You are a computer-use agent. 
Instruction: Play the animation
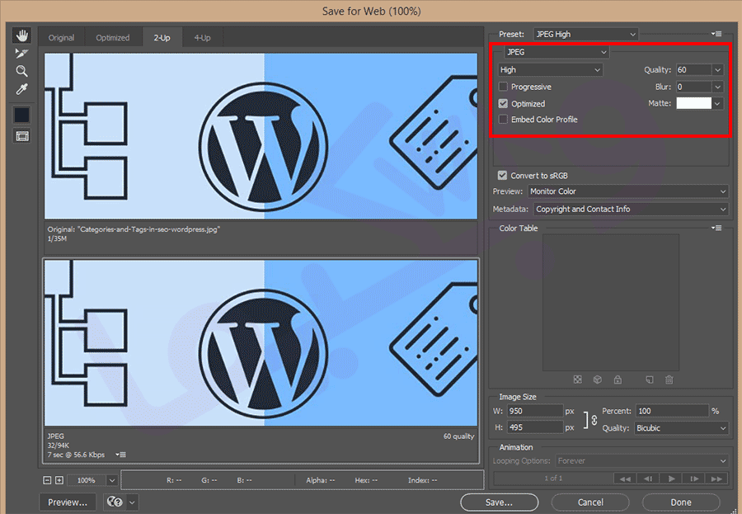click(x=671, y=479)
